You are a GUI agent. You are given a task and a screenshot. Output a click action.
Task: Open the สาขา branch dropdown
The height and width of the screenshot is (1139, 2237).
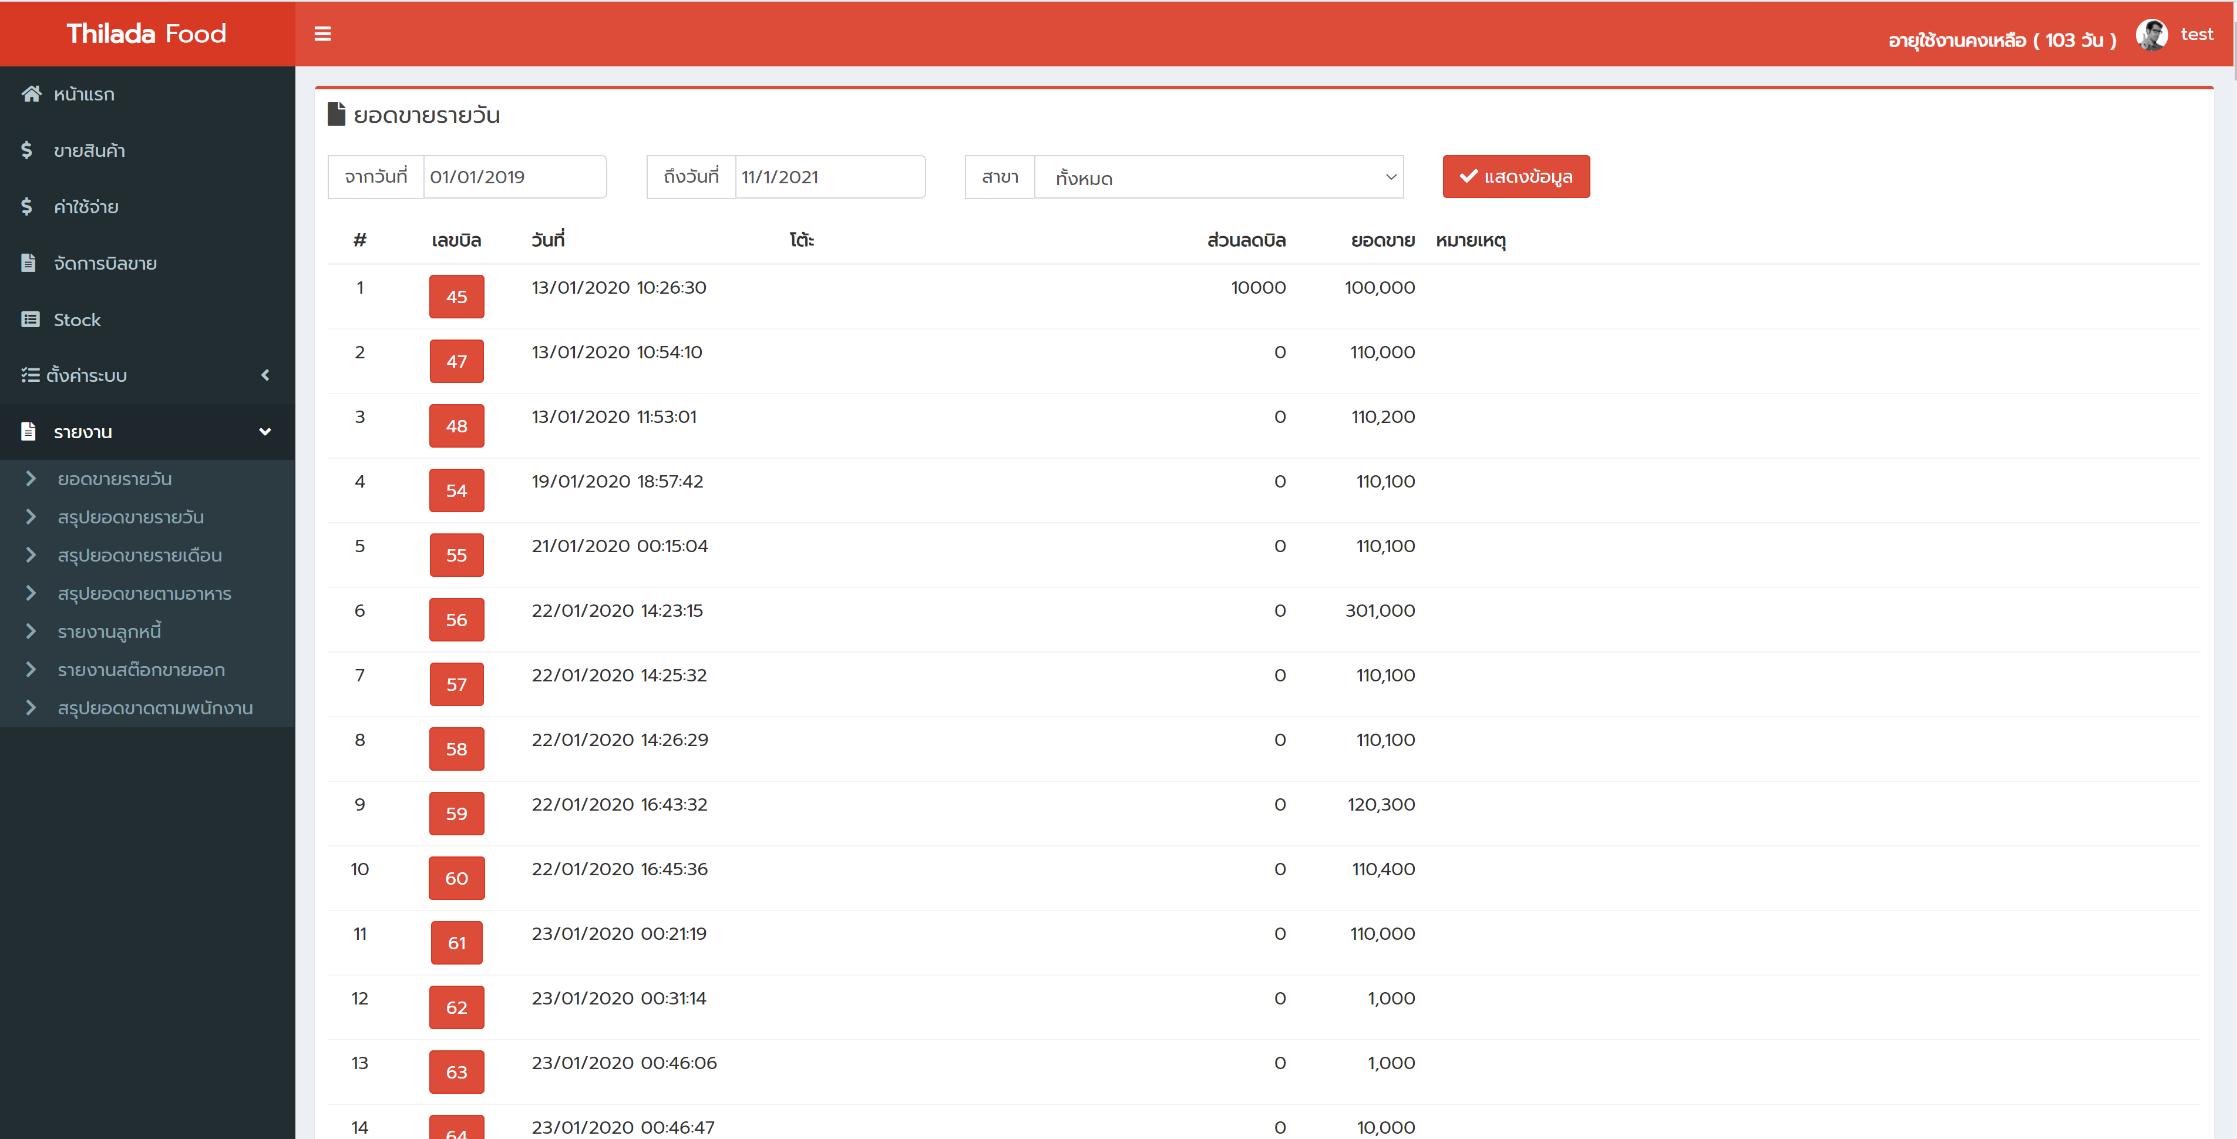pyautogui.click(x=1219, y=177)
